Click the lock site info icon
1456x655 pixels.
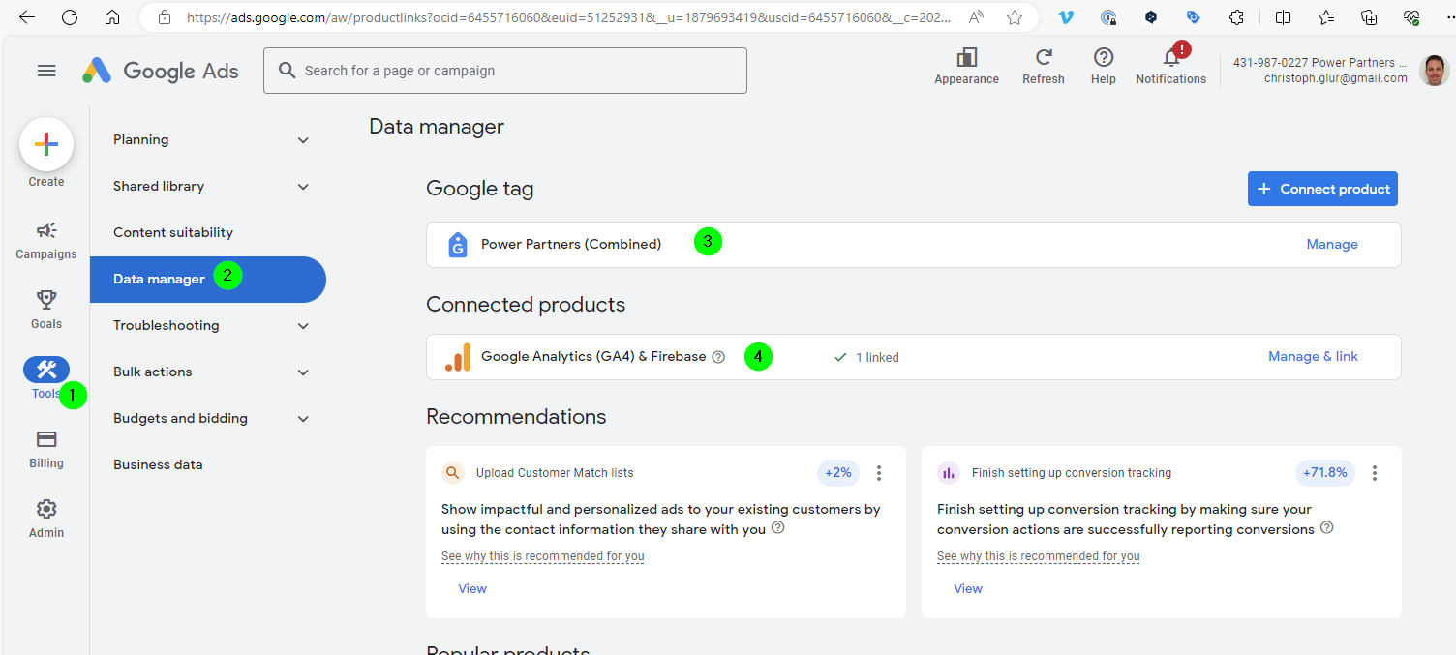[x=165, y=17]
